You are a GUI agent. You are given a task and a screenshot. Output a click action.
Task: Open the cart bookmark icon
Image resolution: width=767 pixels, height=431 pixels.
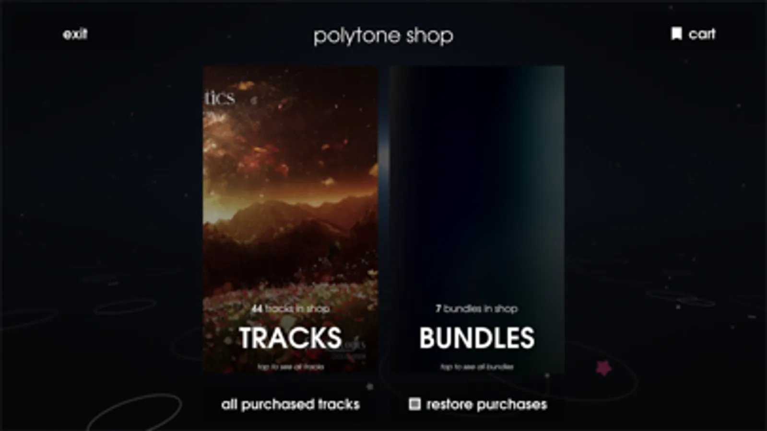(x=676, y=34)
